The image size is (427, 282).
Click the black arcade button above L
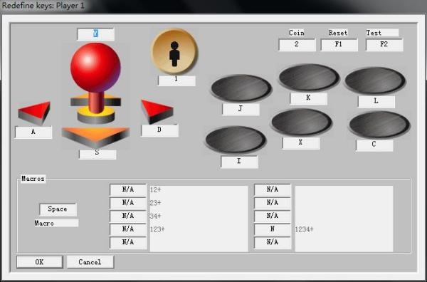coord(375,81)
